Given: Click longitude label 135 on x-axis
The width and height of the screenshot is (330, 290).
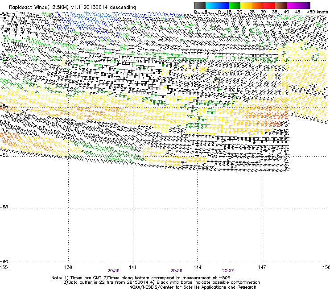Looking at the screenshot, I should pos(4,267).
